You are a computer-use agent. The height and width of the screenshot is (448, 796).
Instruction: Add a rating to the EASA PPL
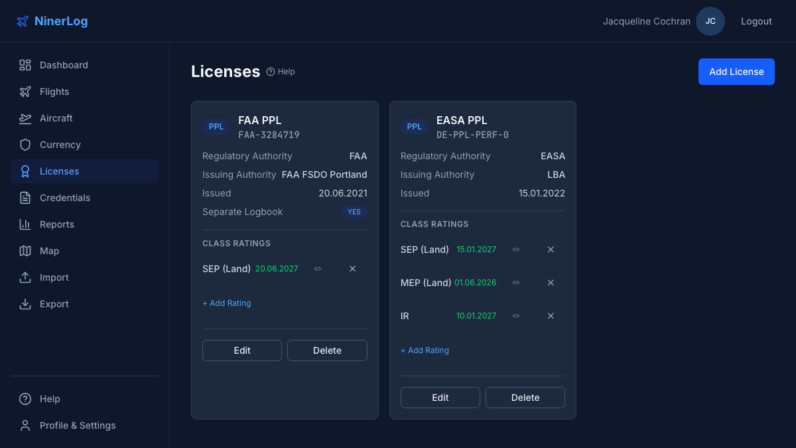(425, 350)
